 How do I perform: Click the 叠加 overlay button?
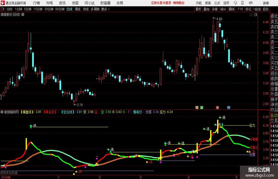207,9
